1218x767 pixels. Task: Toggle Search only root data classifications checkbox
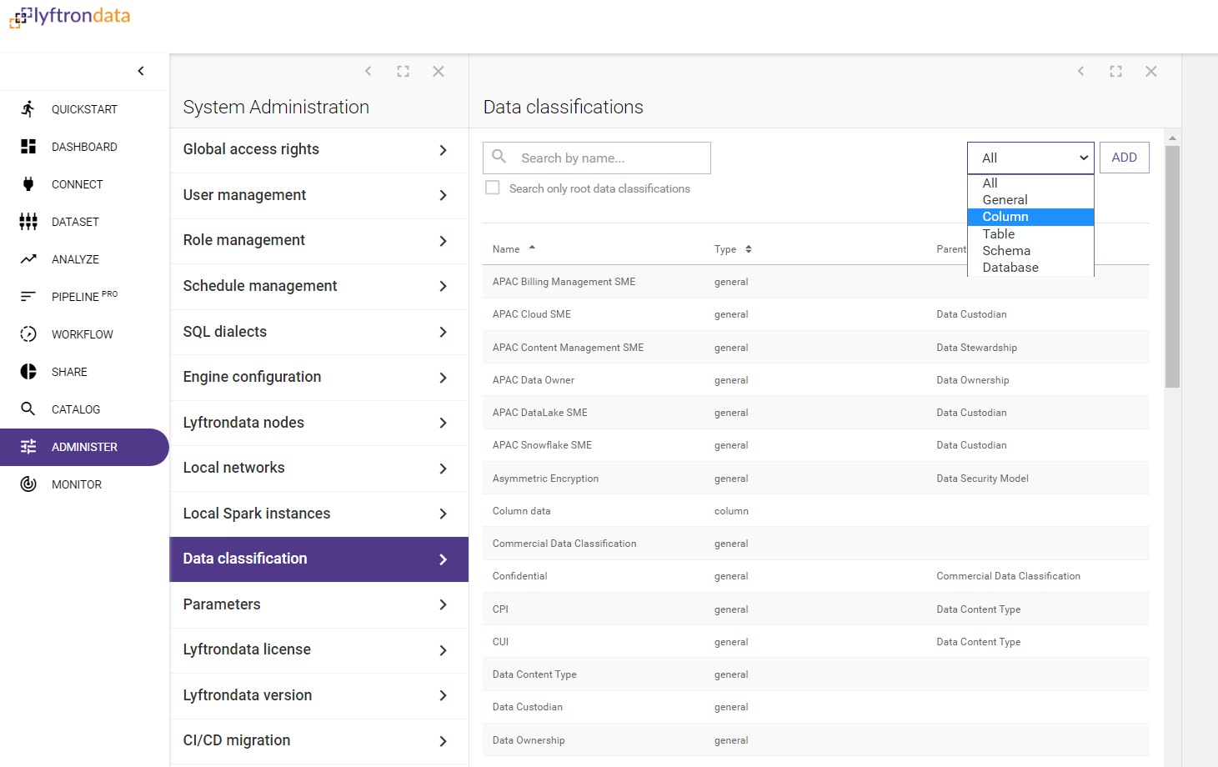493,188
